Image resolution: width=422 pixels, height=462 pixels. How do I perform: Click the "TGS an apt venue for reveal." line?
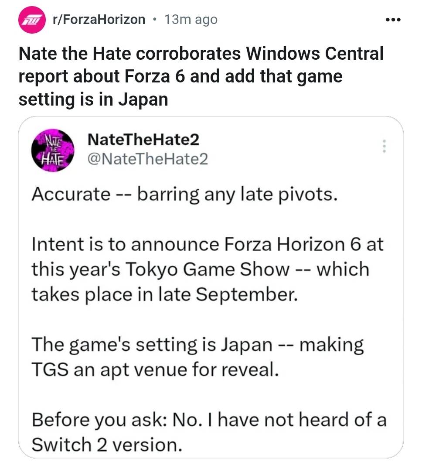tap(154, 370)
